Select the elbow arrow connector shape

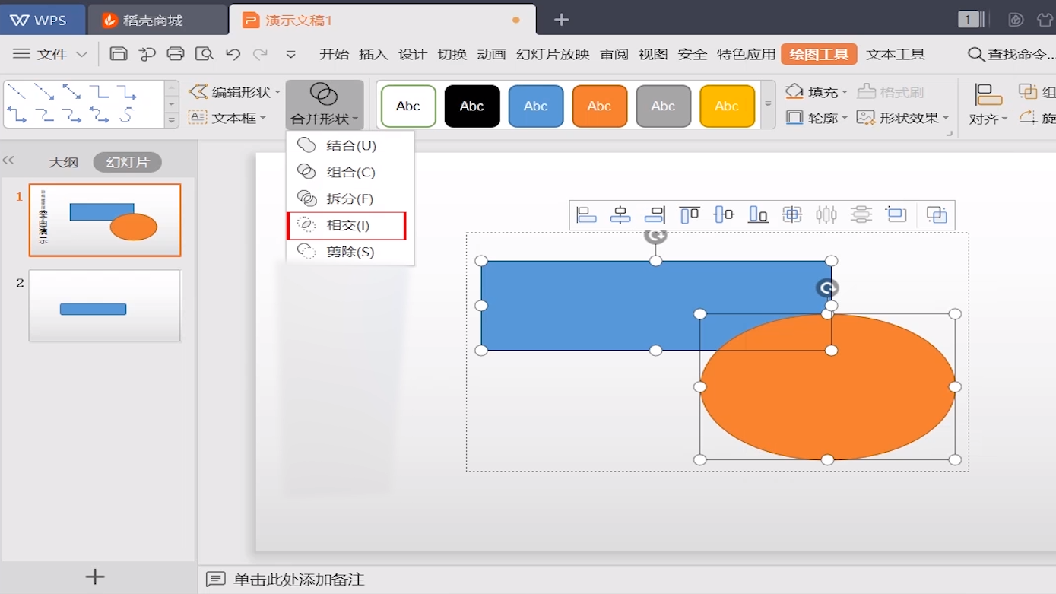(126, 92)
